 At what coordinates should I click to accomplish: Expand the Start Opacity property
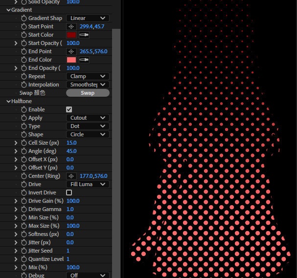click(x=16, y=43)
